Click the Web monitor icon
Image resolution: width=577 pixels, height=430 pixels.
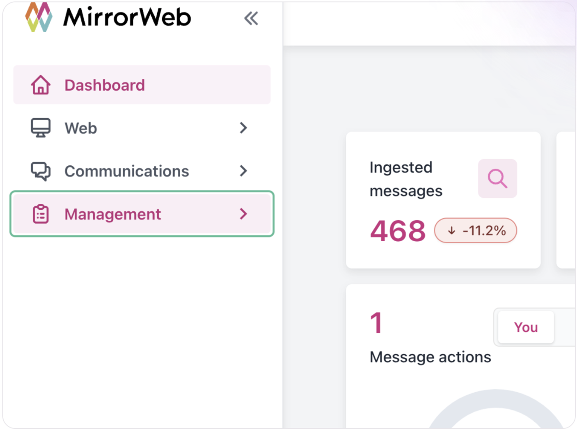[x=41, y=128]
